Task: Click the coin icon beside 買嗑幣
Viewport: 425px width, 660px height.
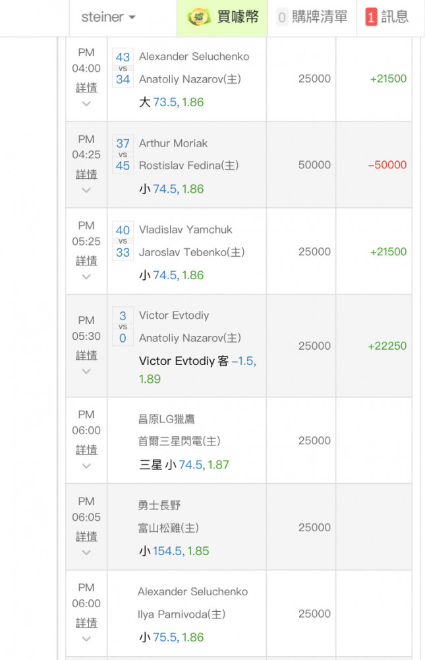Action: 199,17
